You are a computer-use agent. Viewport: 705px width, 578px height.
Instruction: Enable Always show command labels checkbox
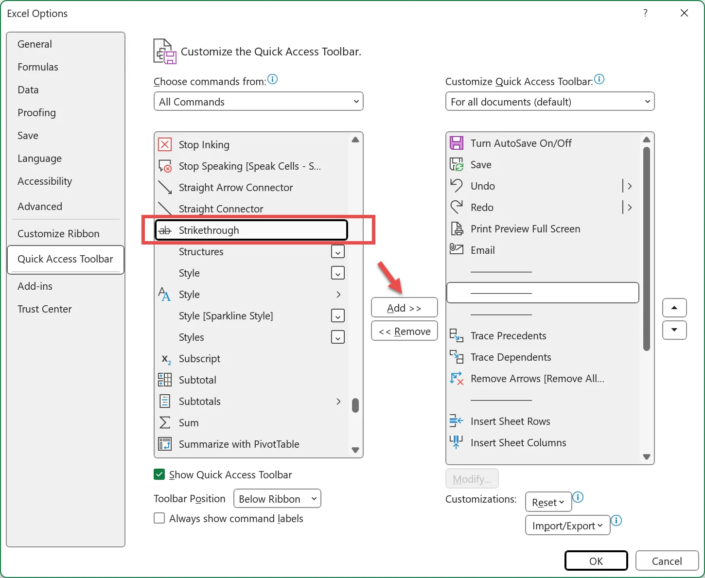click(159, 519)
